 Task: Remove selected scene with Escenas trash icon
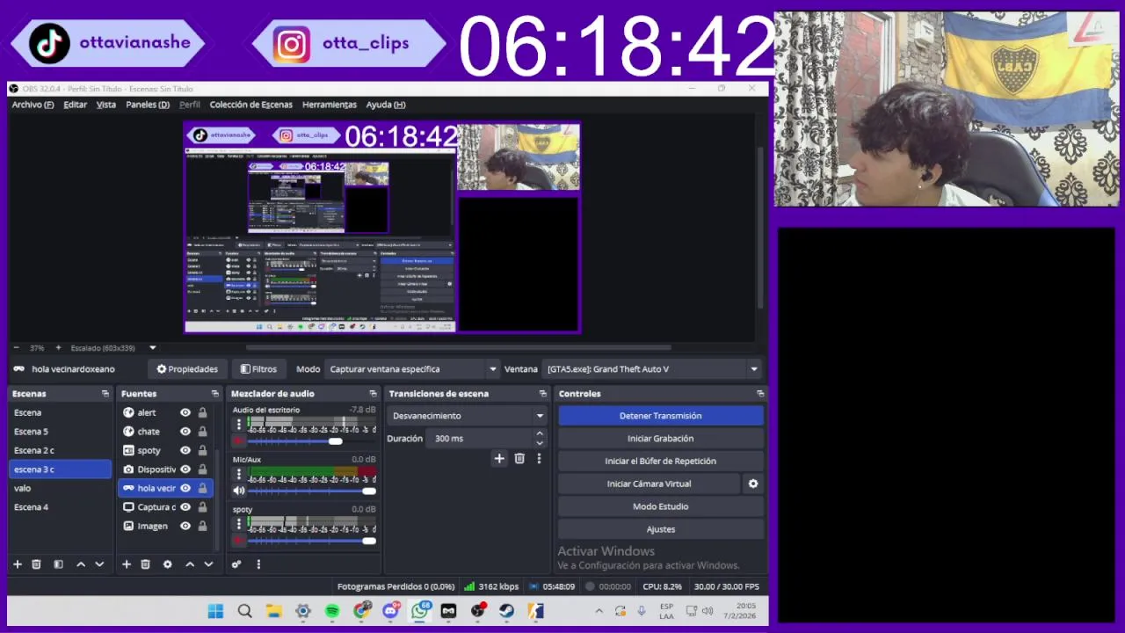(36, 564)
